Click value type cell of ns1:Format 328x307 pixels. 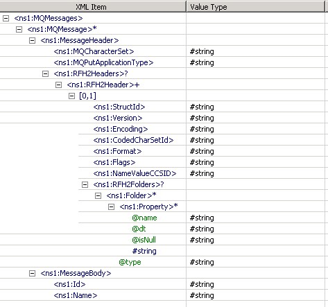coord(255,151)
